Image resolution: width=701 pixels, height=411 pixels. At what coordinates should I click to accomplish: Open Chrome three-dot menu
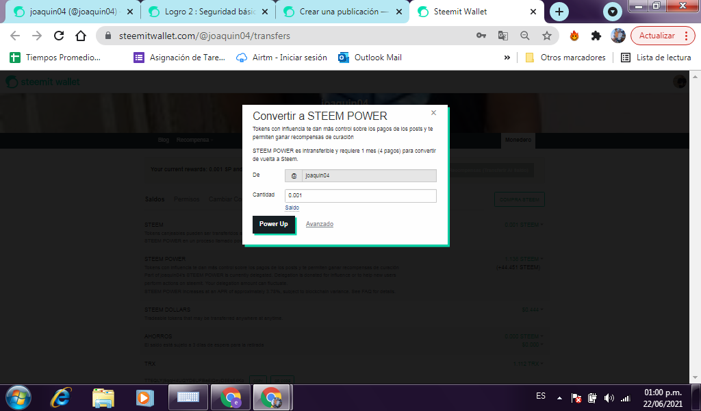pos(687,36)
